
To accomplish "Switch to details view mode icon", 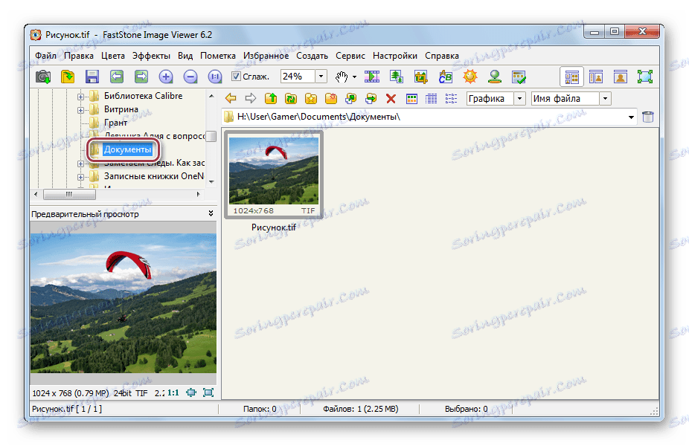I will (431, 99).
